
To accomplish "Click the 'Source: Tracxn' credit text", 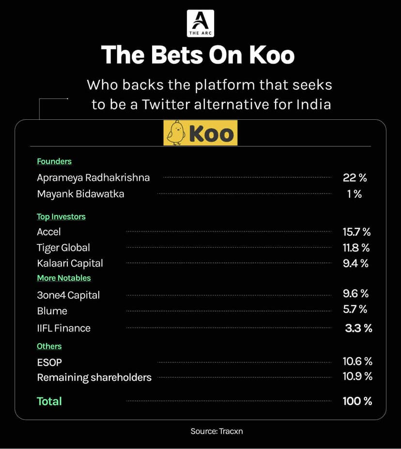I will [x=216, y=431].
